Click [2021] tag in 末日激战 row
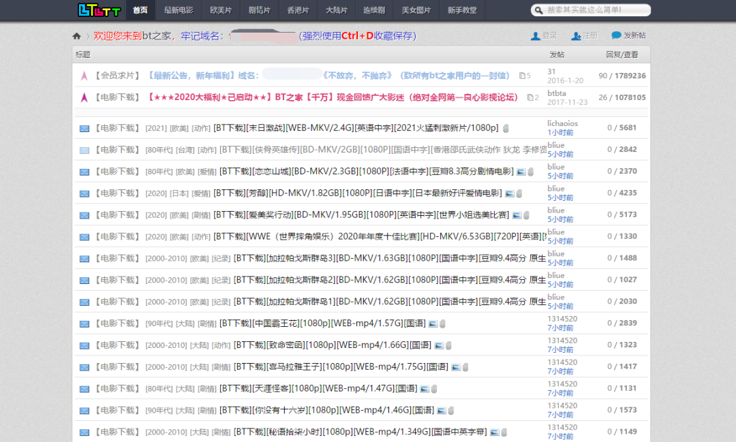This screenshot has height=442, width=736. 156,129
